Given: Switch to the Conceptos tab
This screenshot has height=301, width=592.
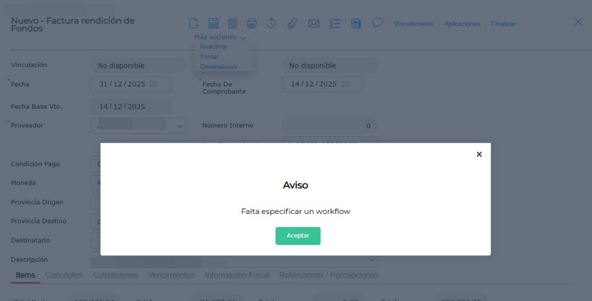Looking at the screenshot, I should point(64,275).
